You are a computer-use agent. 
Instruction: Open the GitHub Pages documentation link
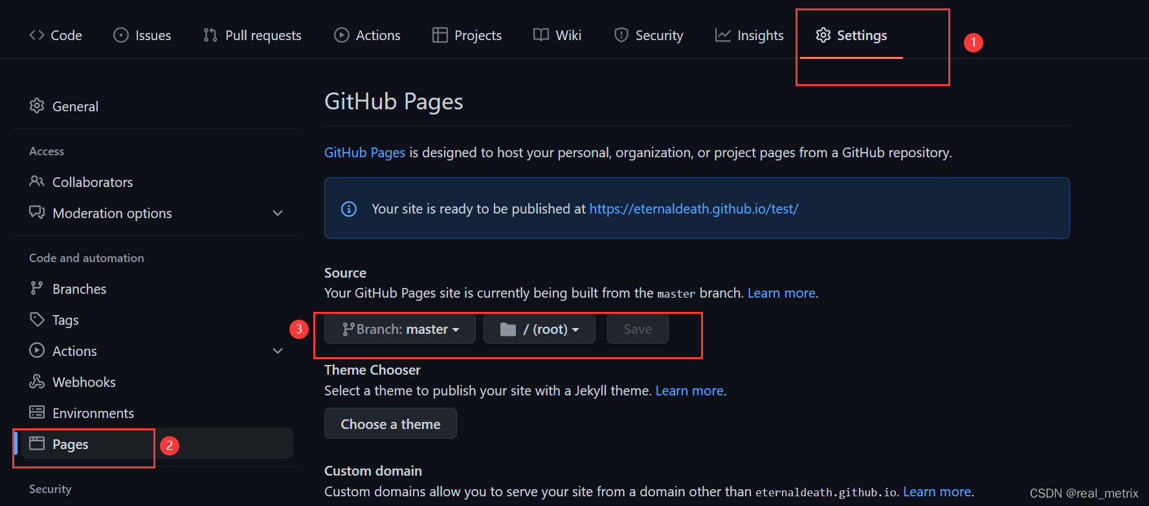pos(364,152)
